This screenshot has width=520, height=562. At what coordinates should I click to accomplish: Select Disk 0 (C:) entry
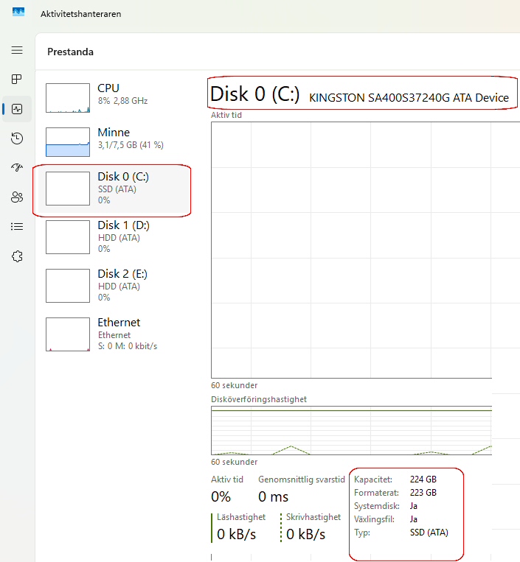click(114, 189)
